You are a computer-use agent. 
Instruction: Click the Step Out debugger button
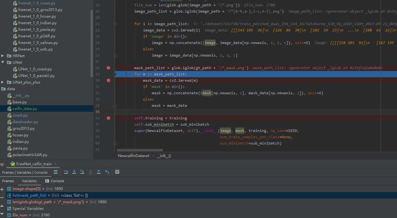click(99, 172)
